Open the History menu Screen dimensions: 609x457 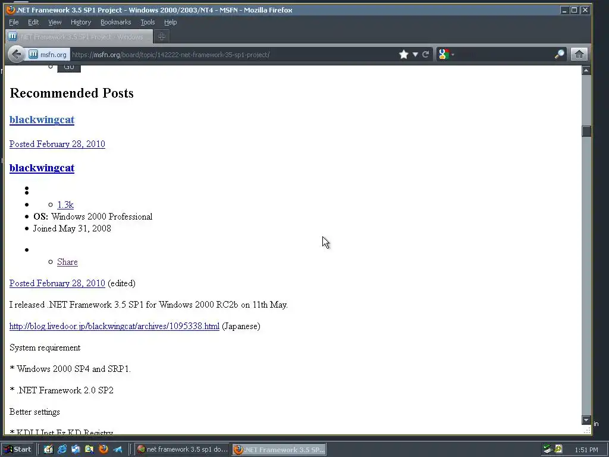pyautogui.click(x=81, y=22)
